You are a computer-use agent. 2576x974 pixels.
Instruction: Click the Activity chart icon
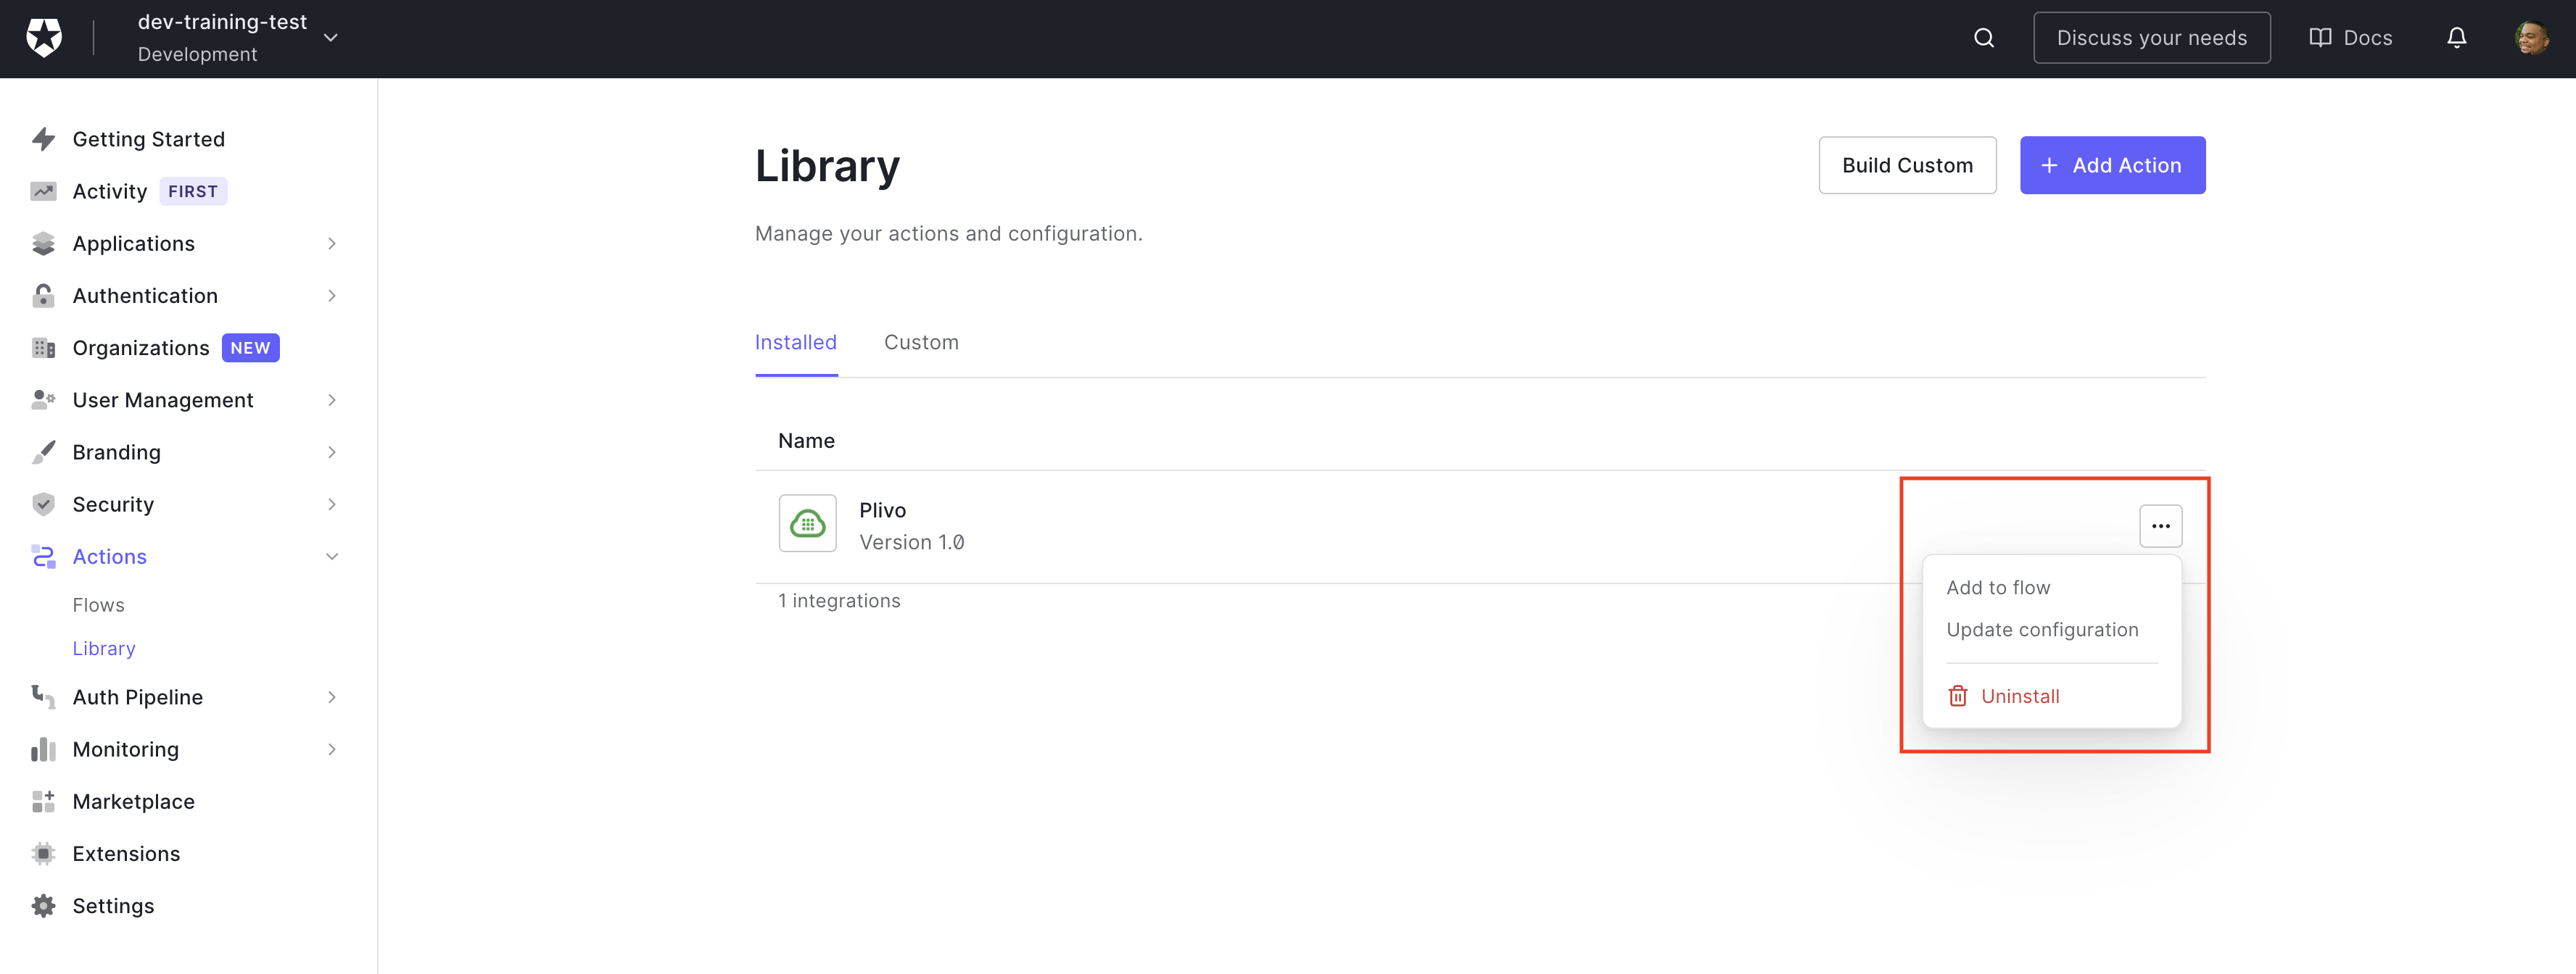[x=44, y=191]
